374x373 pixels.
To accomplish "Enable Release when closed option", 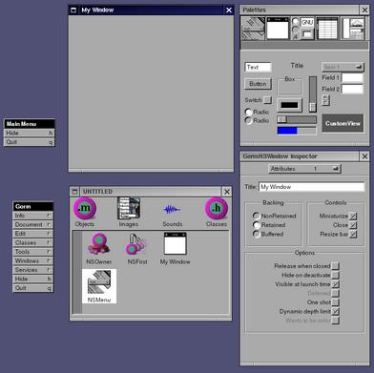I will click(x=335, y=266).
